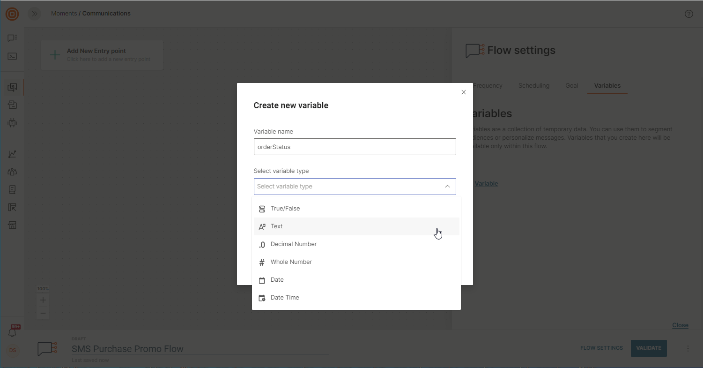
Task: Switch to the Goal tab
Action: (x=571, y=85)
